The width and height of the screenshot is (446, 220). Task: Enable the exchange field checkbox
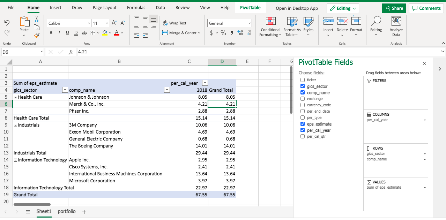303,99
